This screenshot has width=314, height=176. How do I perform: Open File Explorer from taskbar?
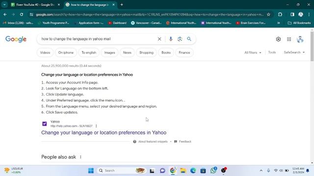[x=183, y=171]
